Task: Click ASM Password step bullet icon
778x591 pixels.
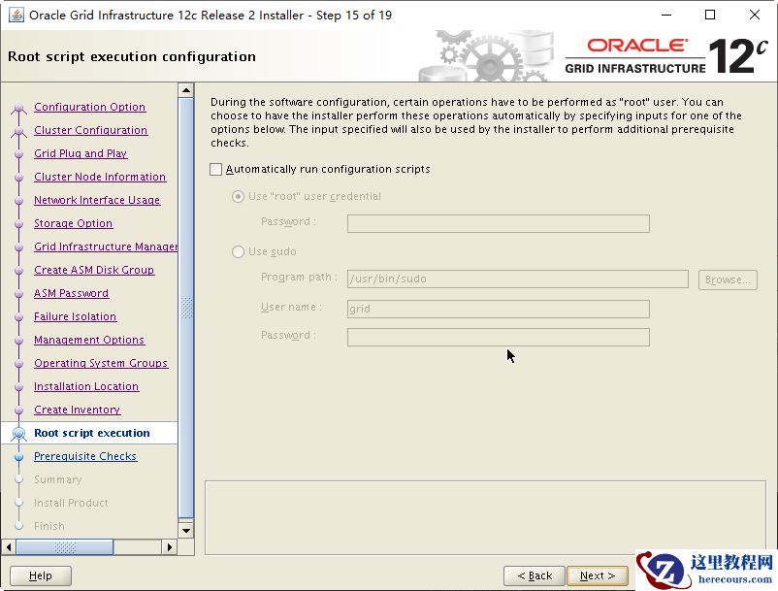Action: (x=18, y=294)
